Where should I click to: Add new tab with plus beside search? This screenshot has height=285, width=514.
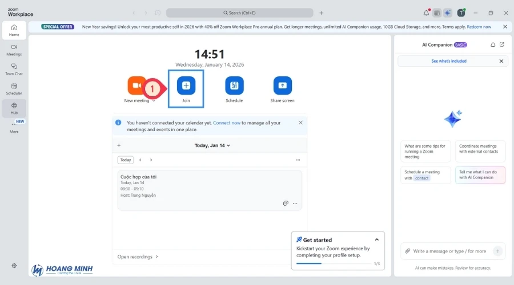[x=321, y=13]
